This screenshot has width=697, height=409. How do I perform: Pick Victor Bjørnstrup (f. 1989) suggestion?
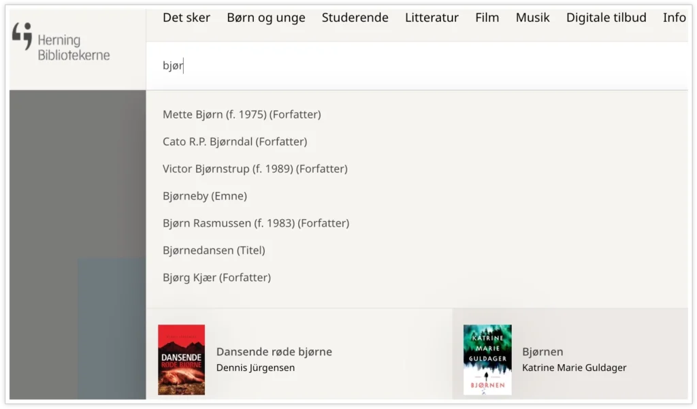[x=255, y=169]
